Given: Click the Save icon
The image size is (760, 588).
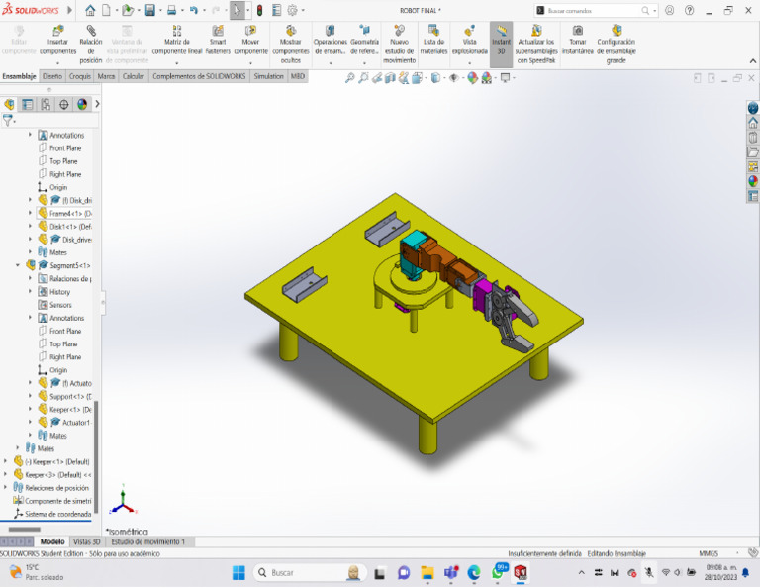Looking at the screenshot, I should tap(150, 10).
